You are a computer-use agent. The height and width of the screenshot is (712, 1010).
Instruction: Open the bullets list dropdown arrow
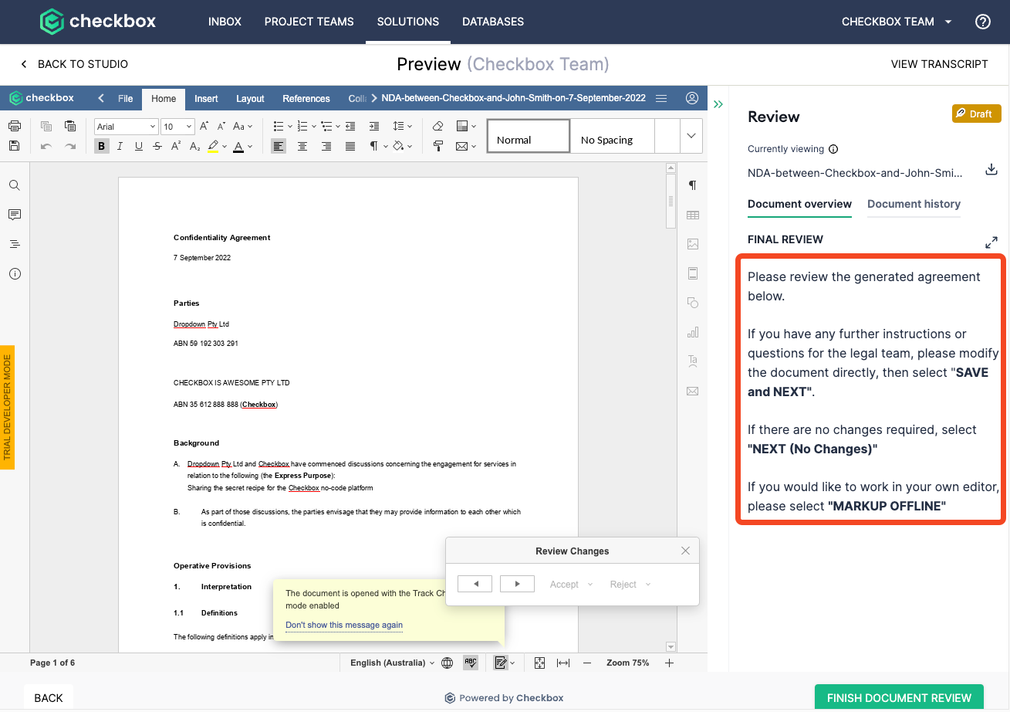click(290, 127)
